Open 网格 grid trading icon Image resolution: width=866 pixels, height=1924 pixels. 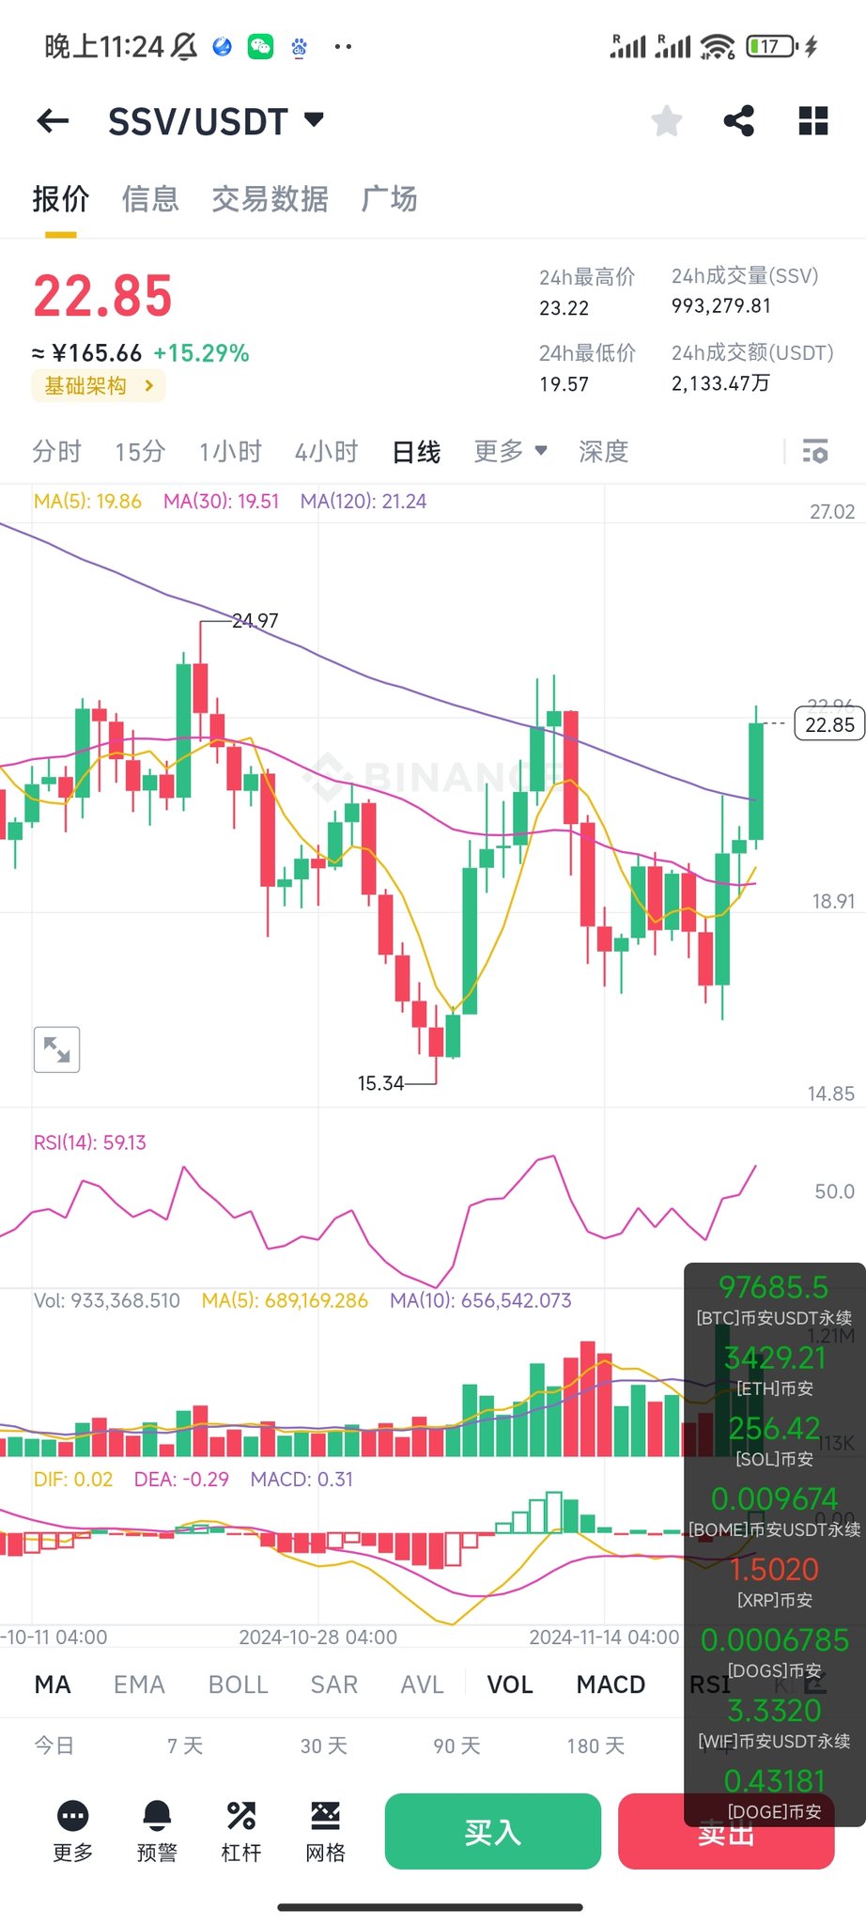point(326,1832)
